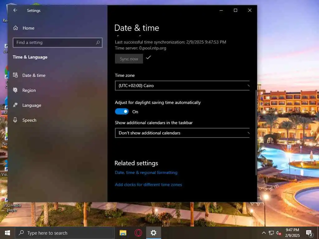Click the taskbar Type here to search box
This screenshot has height=239, width=319.
(x=65, y=233)
